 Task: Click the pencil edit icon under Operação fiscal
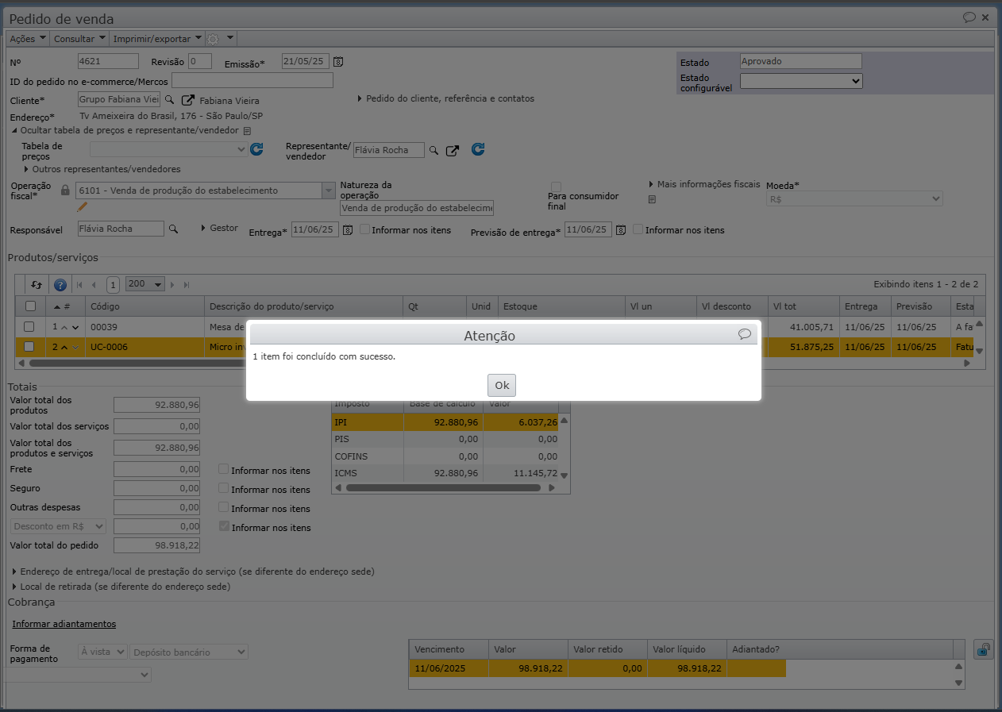point(82,207)
